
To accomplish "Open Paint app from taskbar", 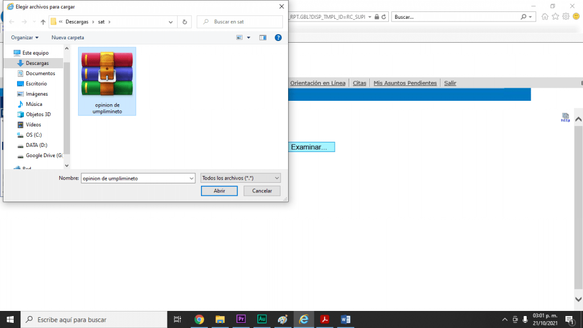I will (282, 319).
